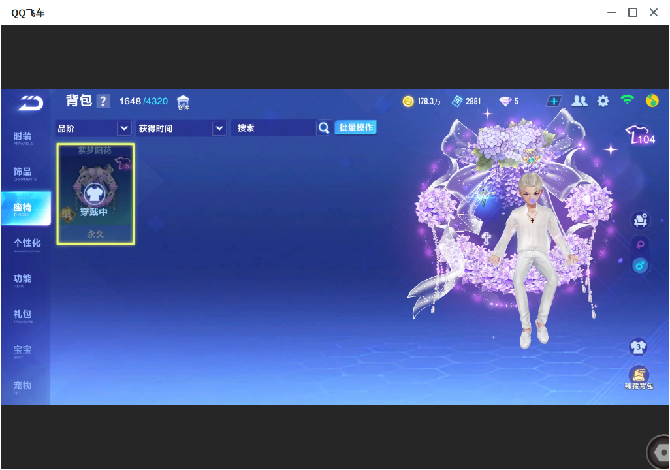670x470 pixels.
Task: Open the sofa seat settings icon
Action: (640, 220)
